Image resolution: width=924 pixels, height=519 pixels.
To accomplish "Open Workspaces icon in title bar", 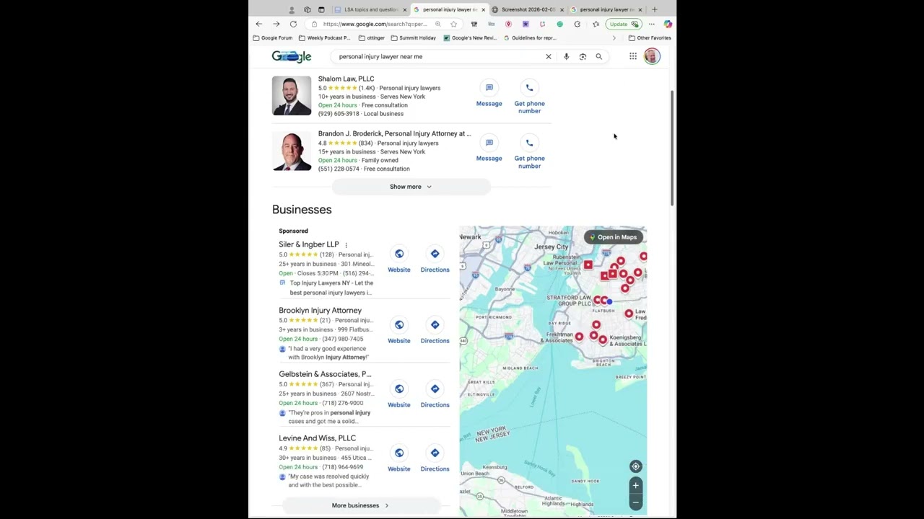I will pos(308,9).
